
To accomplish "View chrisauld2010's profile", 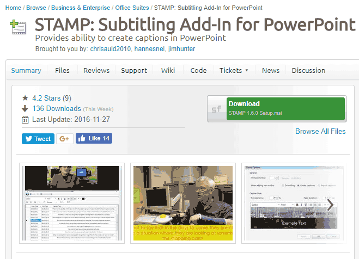I will click(111, 49).
